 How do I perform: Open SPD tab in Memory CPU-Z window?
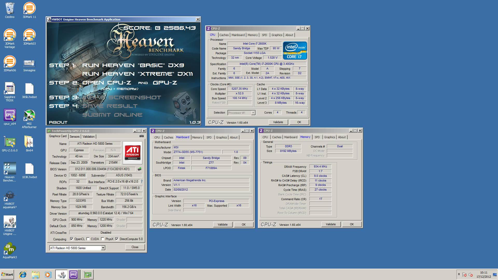(317, 137)
